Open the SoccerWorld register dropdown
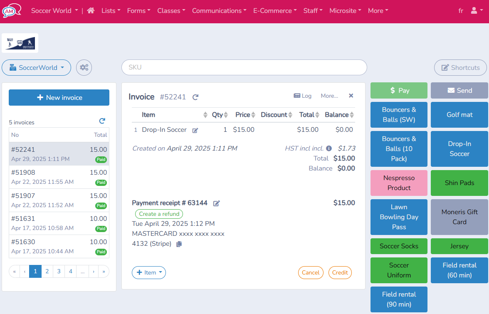This screenshot has width=489, height=314. coord(37,67)
